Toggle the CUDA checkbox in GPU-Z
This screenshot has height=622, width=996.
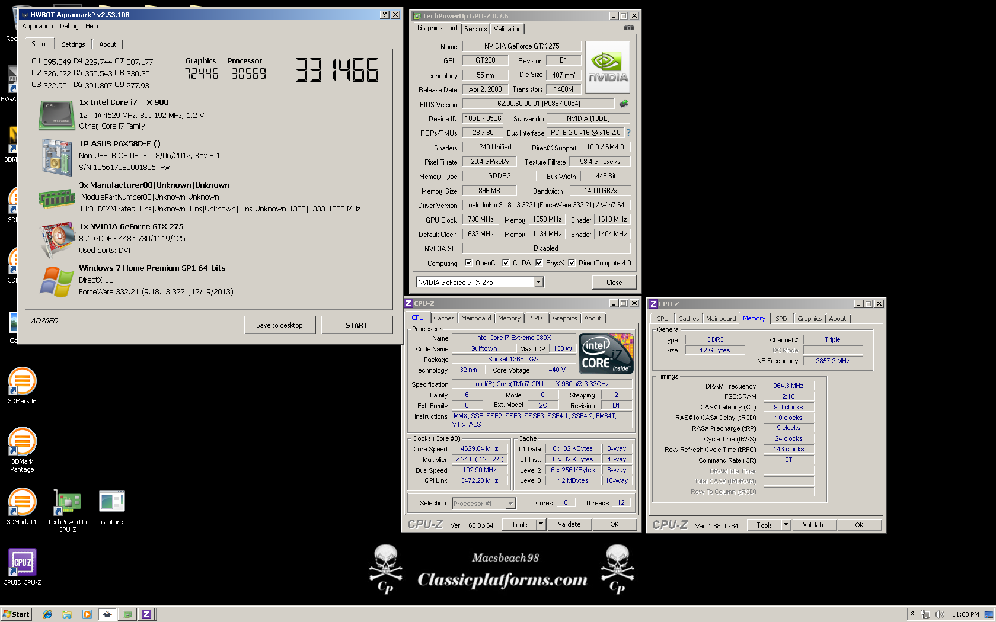coord(506,262)
